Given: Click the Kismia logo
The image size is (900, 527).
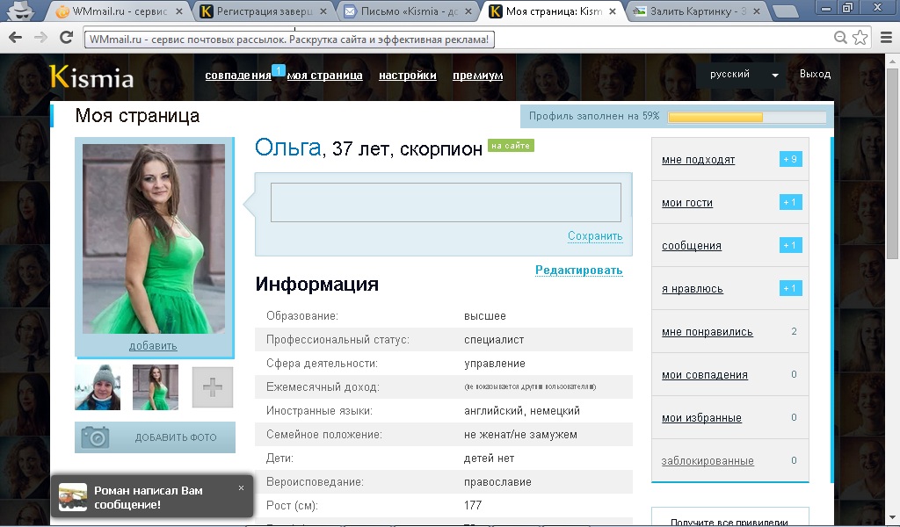Looking at the screenshot, I should point(91,76).
